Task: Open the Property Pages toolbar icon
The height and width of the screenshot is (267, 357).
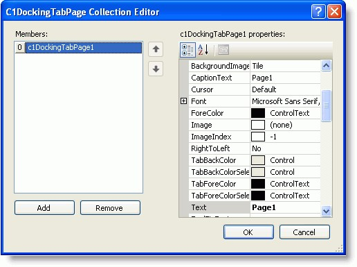Action: pos(223,50)
